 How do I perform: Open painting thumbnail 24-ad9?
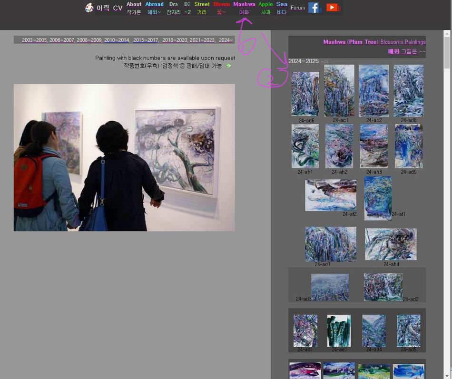point(409,146)
